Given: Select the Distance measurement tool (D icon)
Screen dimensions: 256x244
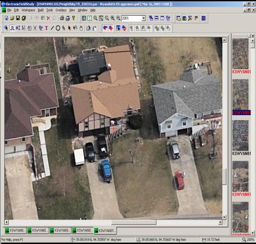Looking at the screenshot, I should [x=12, y=28].
